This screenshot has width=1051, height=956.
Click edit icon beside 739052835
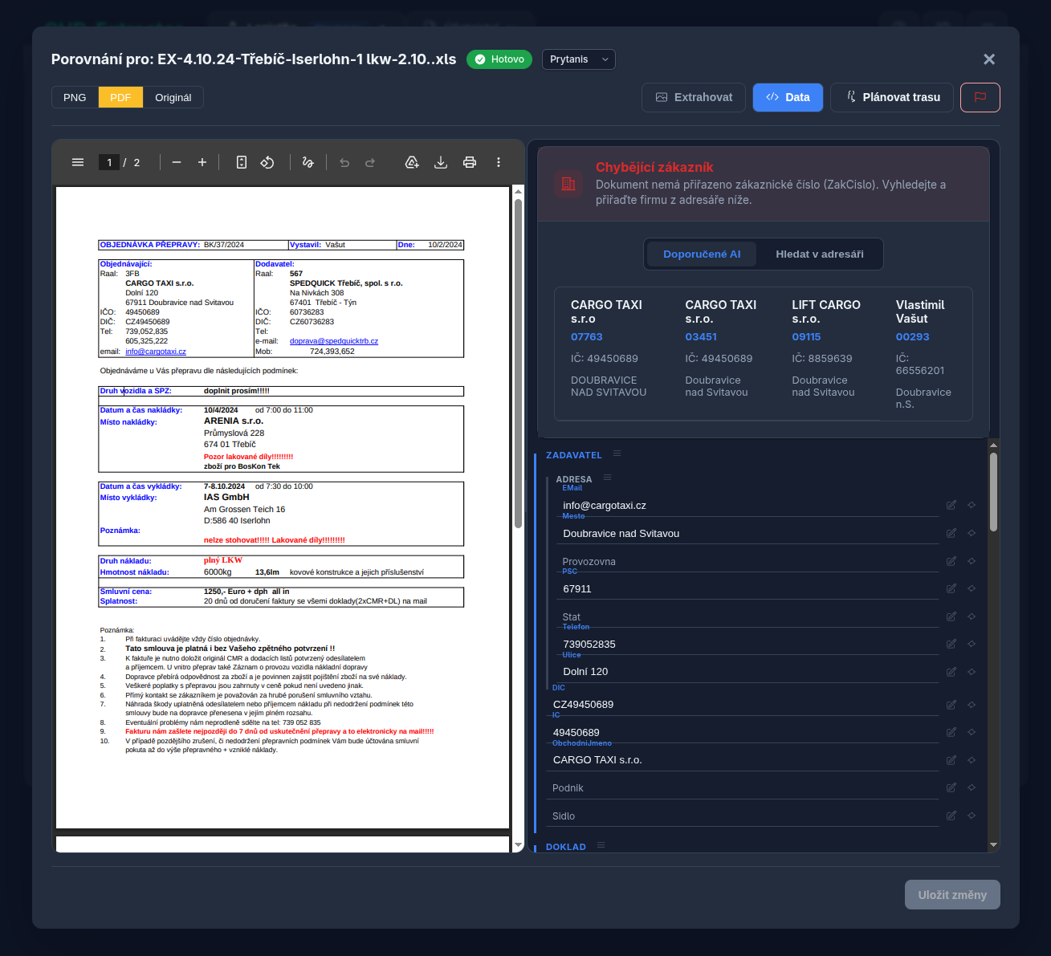[x=951, y=644]
